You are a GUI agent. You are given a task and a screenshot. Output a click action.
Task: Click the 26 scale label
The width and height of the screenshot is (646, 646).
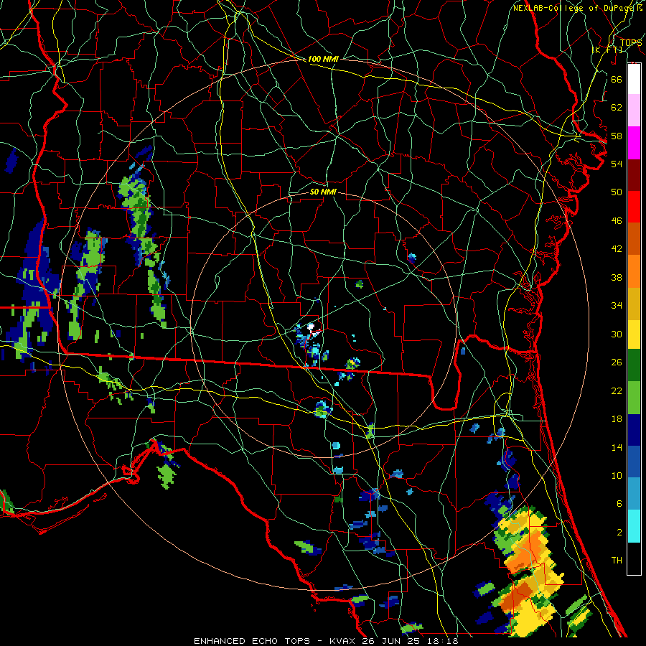point(617,362)
